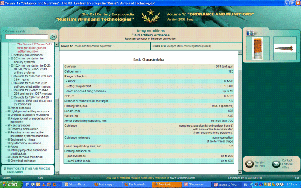Click Class 1230 Weapon control systems header
This screenshot has width=301, height=188.
point(196,46)
